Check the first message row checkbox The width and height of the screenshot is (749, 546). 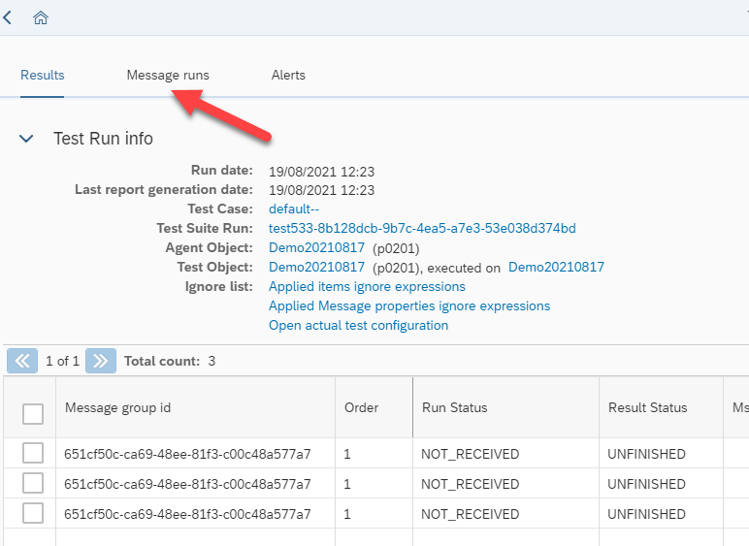tap(33, 453)
